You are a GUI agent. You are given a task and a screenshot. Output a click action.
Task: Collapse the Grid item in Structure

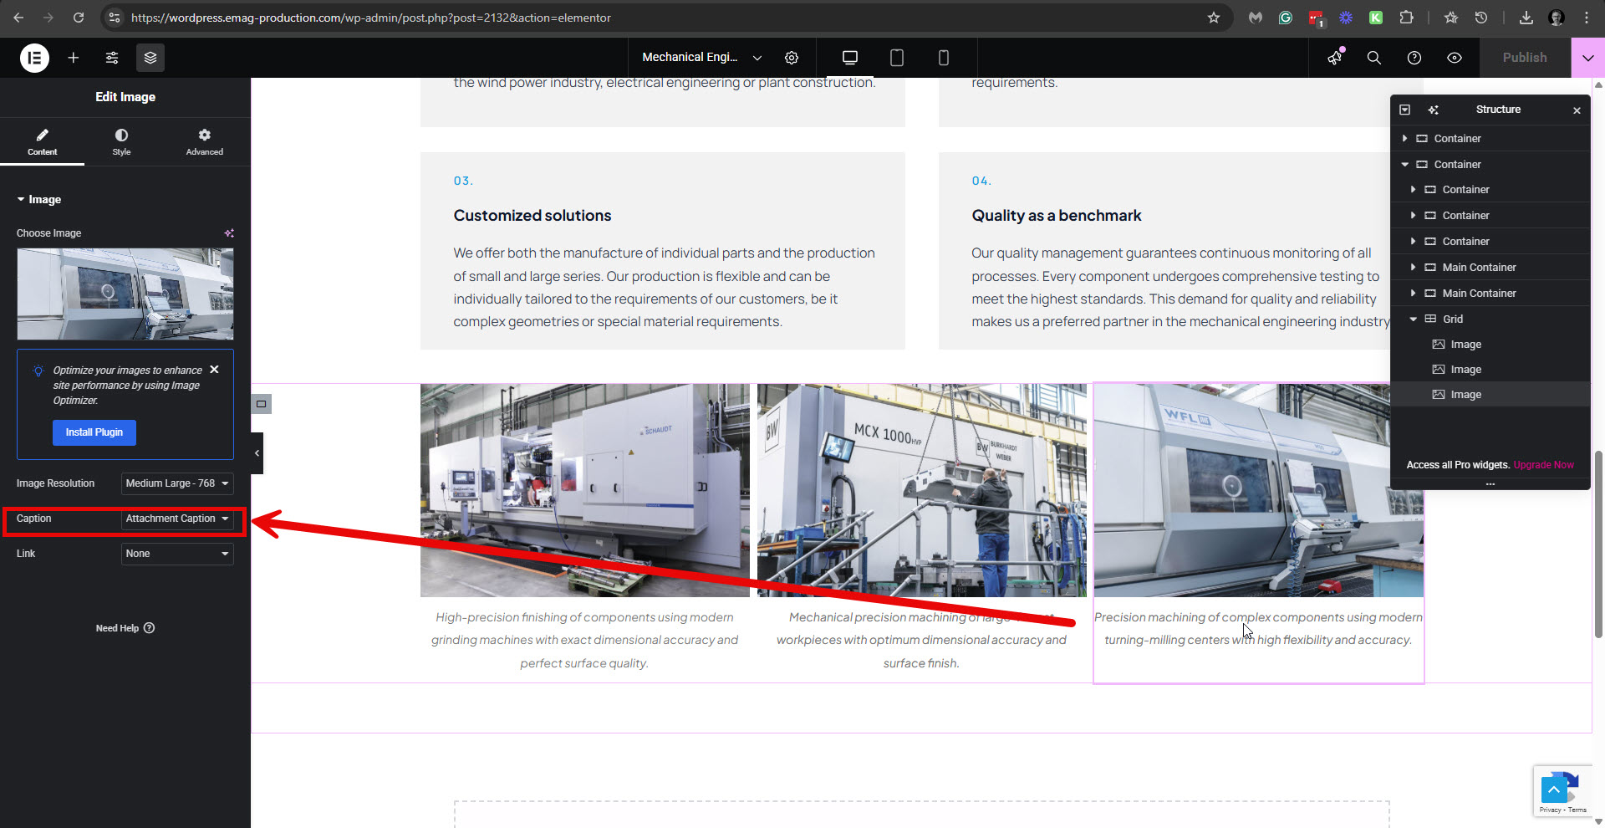click(x=1414, y=319)
